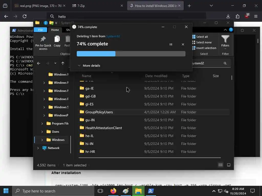Switch to the real.png browser tab
The height and width of the screenshot is (196, 262).
[x=40, y=6]
